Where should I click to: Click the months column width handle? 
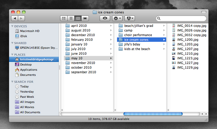click(115, 110)
